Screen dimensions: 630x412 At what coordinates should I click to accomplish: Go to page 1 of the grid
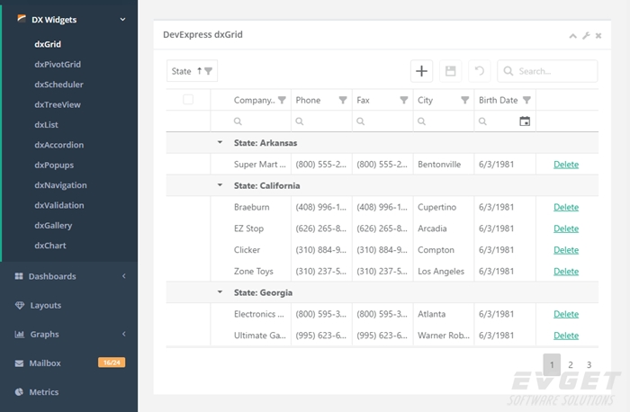pos(552,364)
